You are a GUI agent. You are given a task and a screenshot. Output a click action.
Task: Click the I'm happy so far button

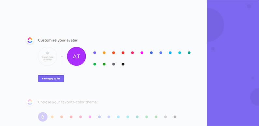pyautogui.click(x=51, y=79)
